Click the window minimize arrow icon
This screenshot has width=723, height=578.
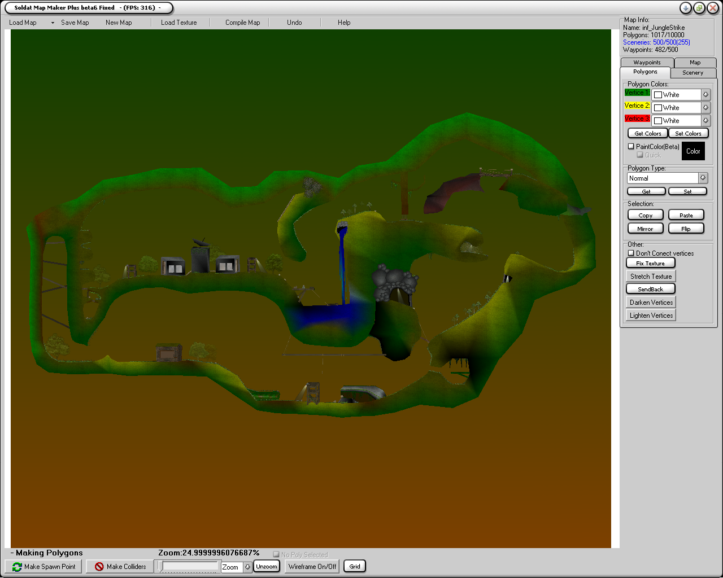(685, 8)
